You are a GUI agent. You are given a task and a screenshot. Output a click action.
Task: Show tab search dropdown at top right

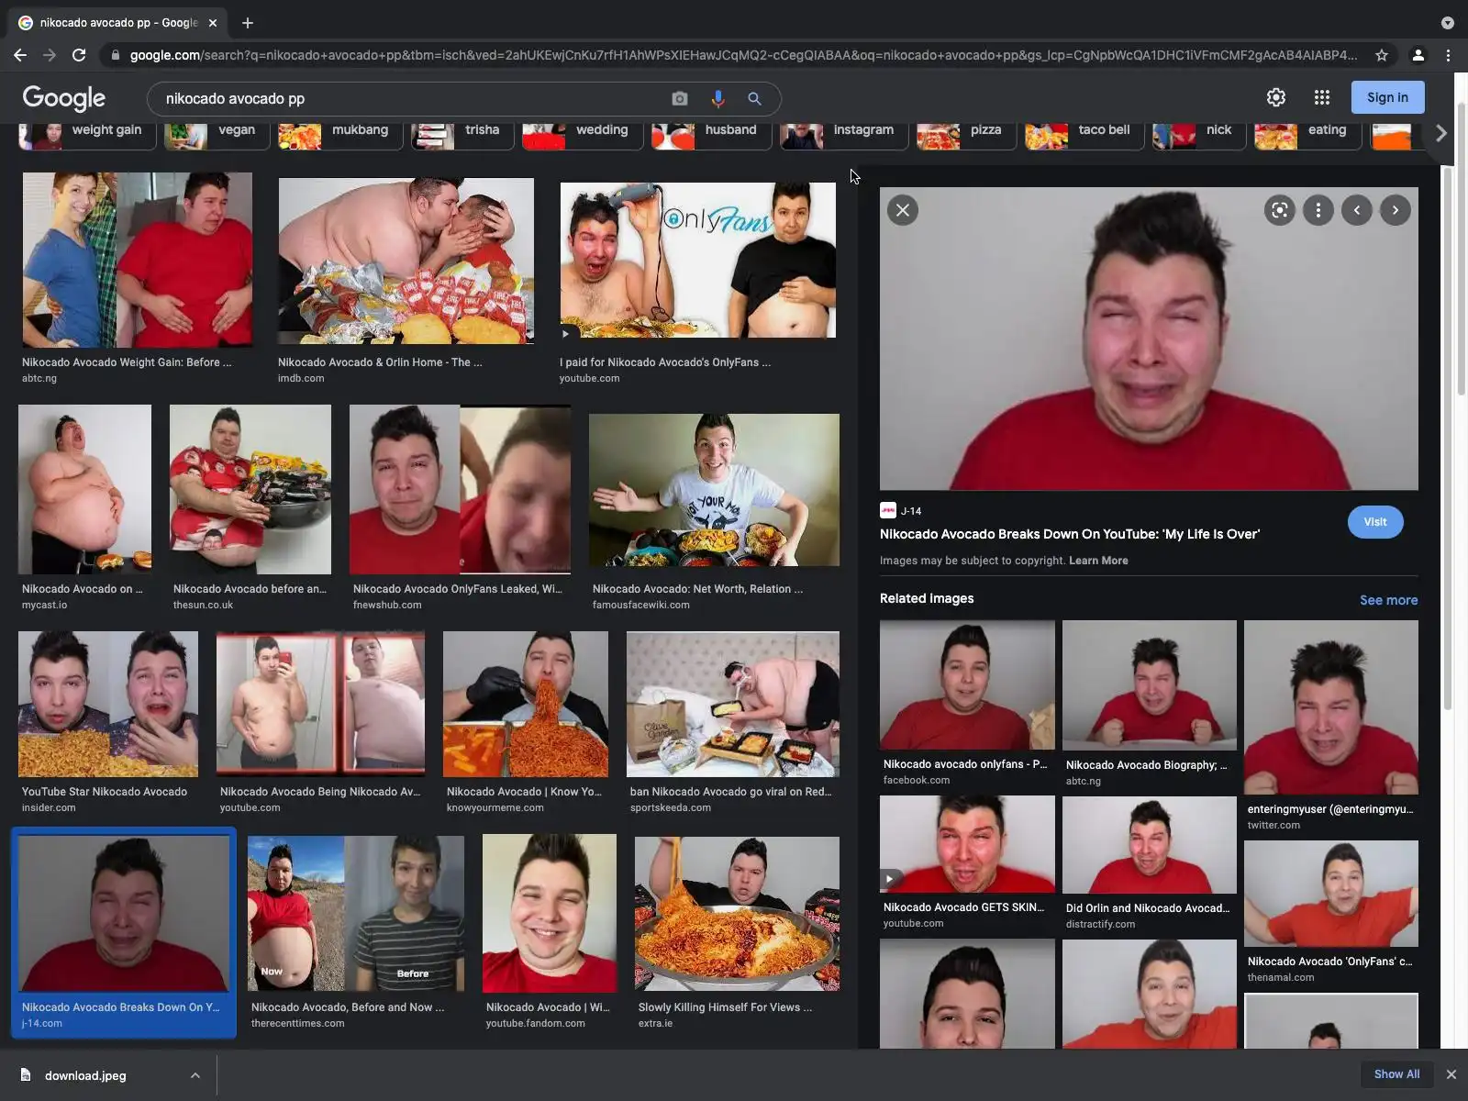tap(1448, 23)
